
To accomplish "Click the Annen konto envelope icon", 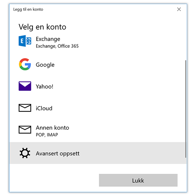I will (25, 130).
